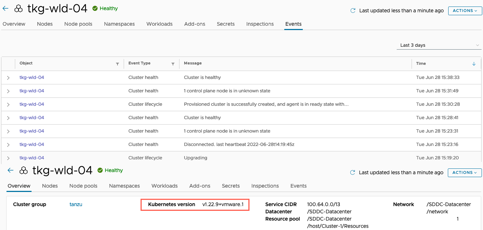483x230 pixels.
Task: Expand the event row timed 15:30:28
Action: tap(8, 104)
